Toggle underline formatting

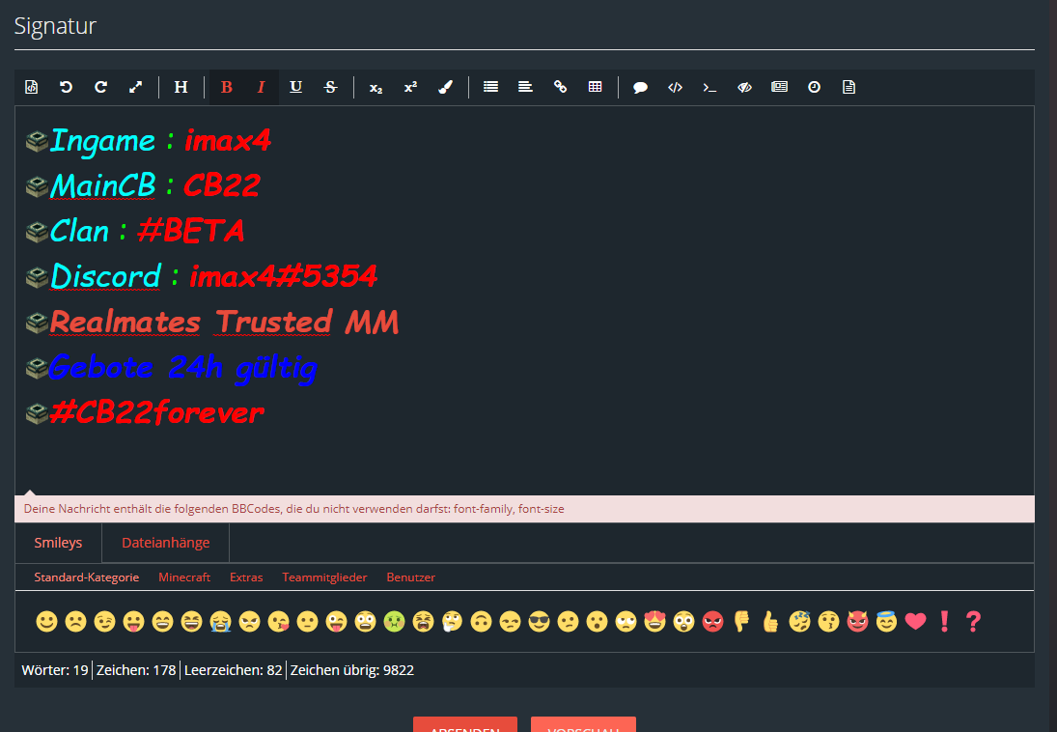pyautogui.click(x=296, y=87)
